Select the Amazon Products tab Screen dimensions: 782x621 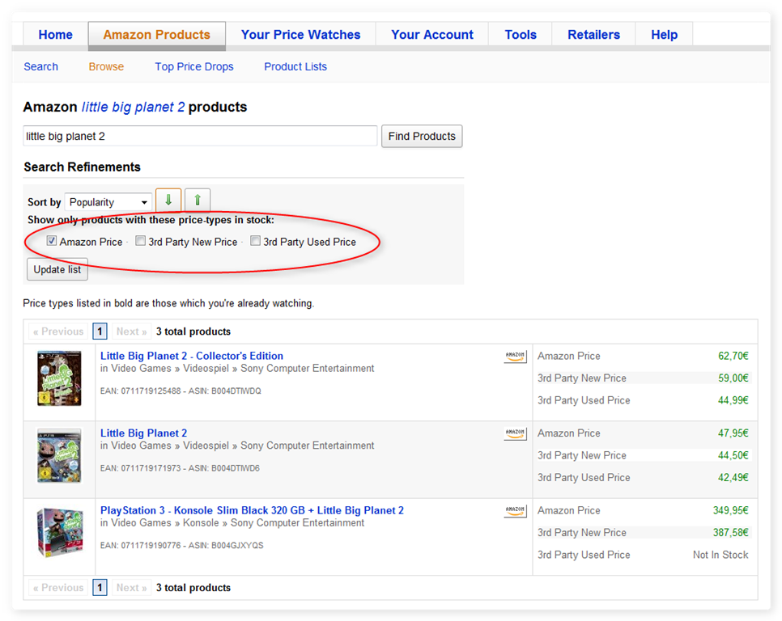[x=156, y=35]
